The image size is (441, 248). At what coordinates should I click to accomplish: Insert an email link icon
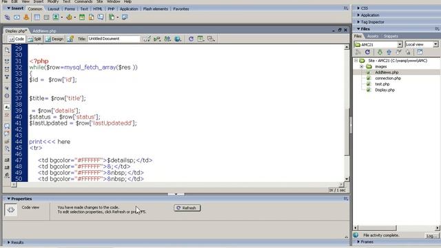(17, 17)
